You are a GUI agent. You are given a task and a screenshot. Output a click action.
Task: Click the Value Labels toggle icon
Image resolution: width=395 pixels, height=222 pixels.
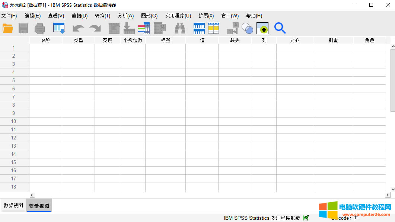(x=233, y=28)
